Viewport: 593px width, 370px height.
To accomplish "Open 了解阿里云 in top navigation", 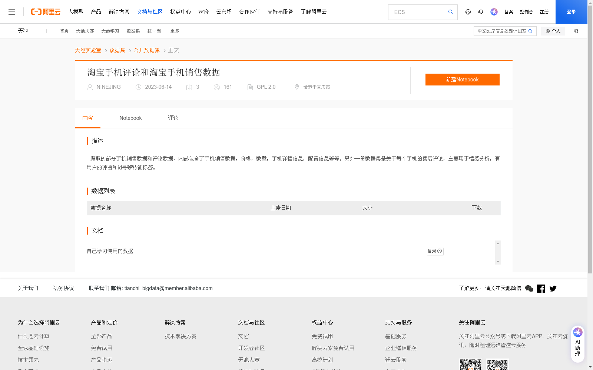I will pyautogui.click(x=314, y=12).
